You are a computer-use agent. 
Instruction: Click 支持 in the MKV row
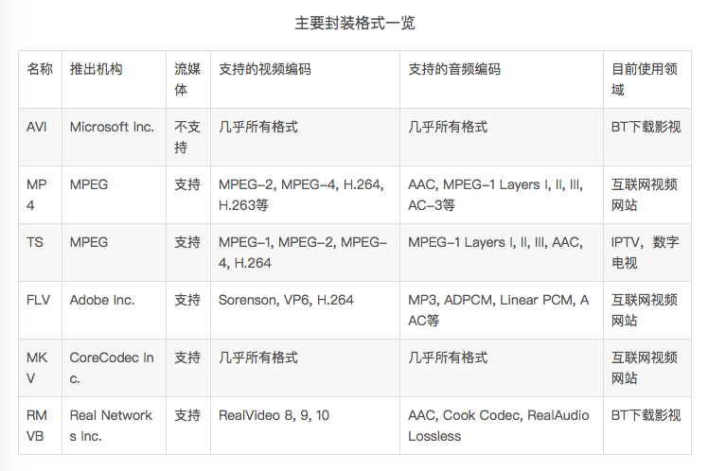(x=187, y=368)
